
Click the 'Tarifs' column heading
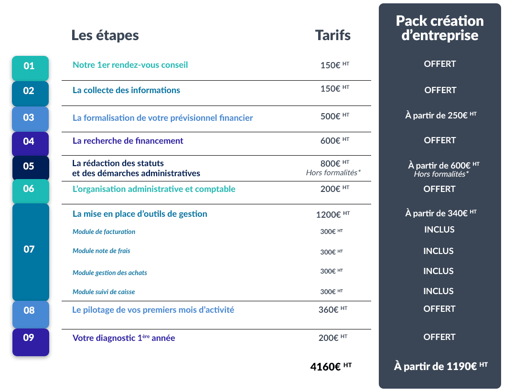point(332,35)
